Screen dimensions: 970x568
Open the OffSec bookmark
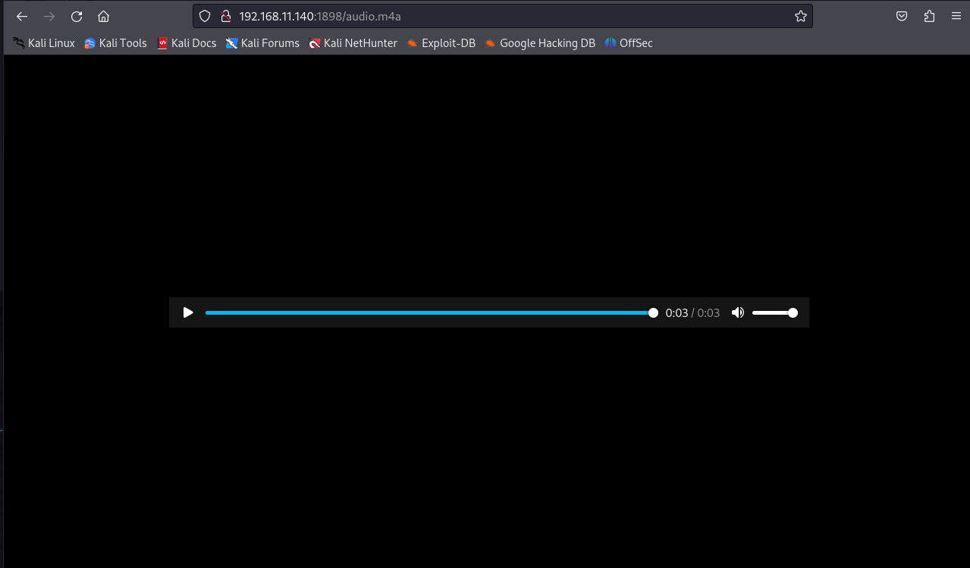click(628, 43)
